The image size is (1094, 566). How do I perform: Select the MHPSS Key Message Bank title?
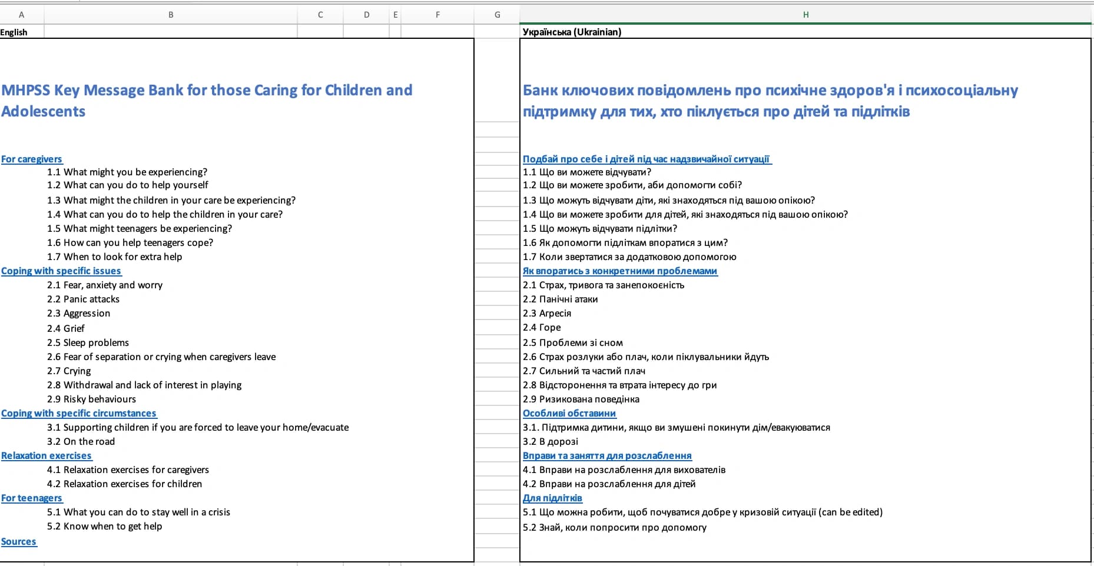(207, 101)
